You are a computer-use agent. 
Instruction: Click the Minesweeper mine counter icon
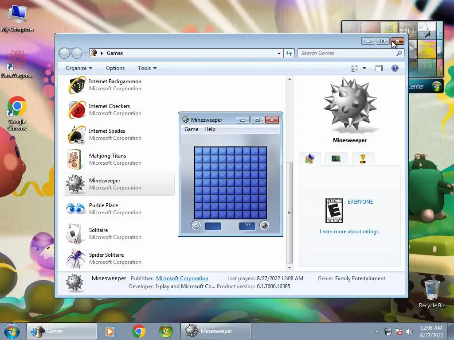pos(264,225)
